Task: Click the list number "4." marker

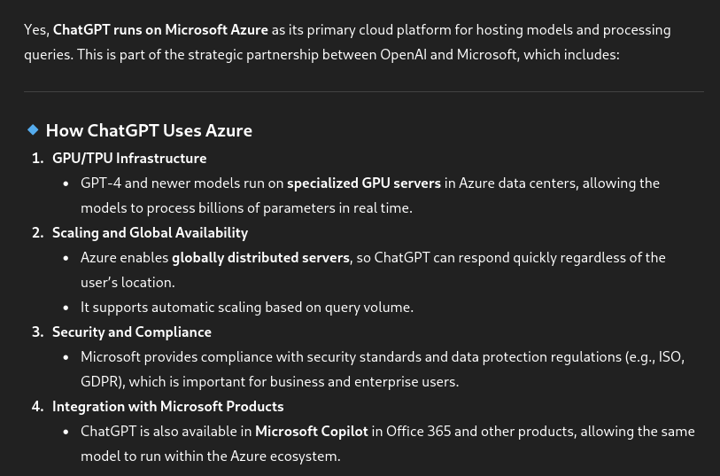Action: 37,406
